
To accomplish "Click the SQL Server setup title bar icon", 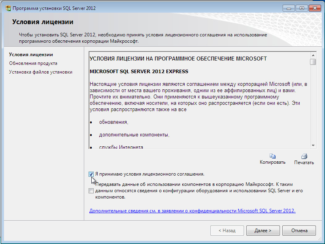I will (8, 8).
